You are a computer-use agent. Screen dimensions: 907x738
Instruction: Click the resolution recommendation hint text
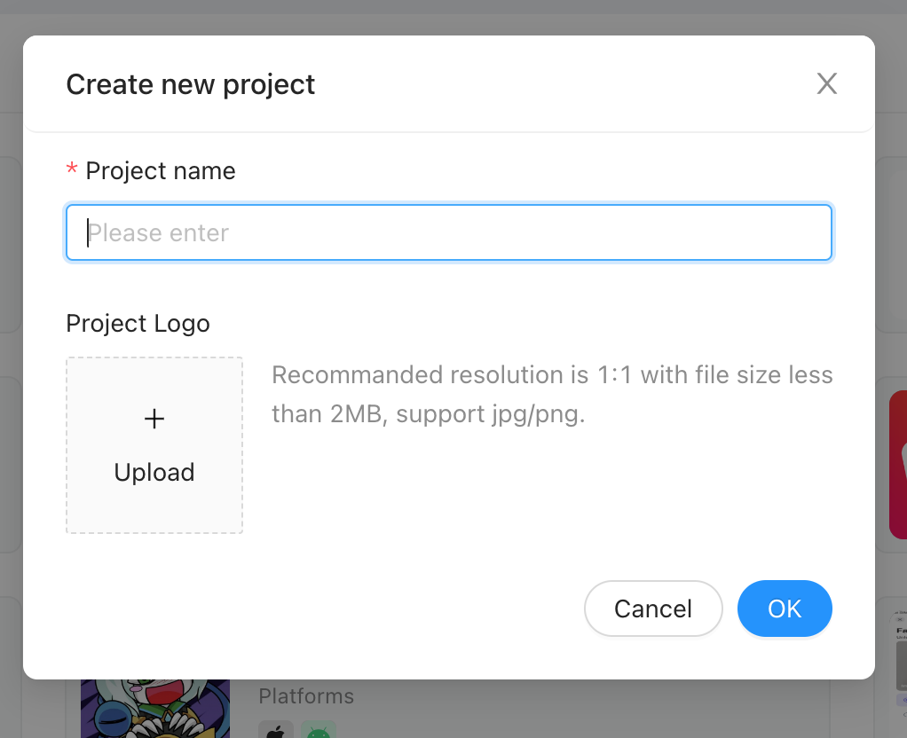pyautogui.click(x=552, y=394)
